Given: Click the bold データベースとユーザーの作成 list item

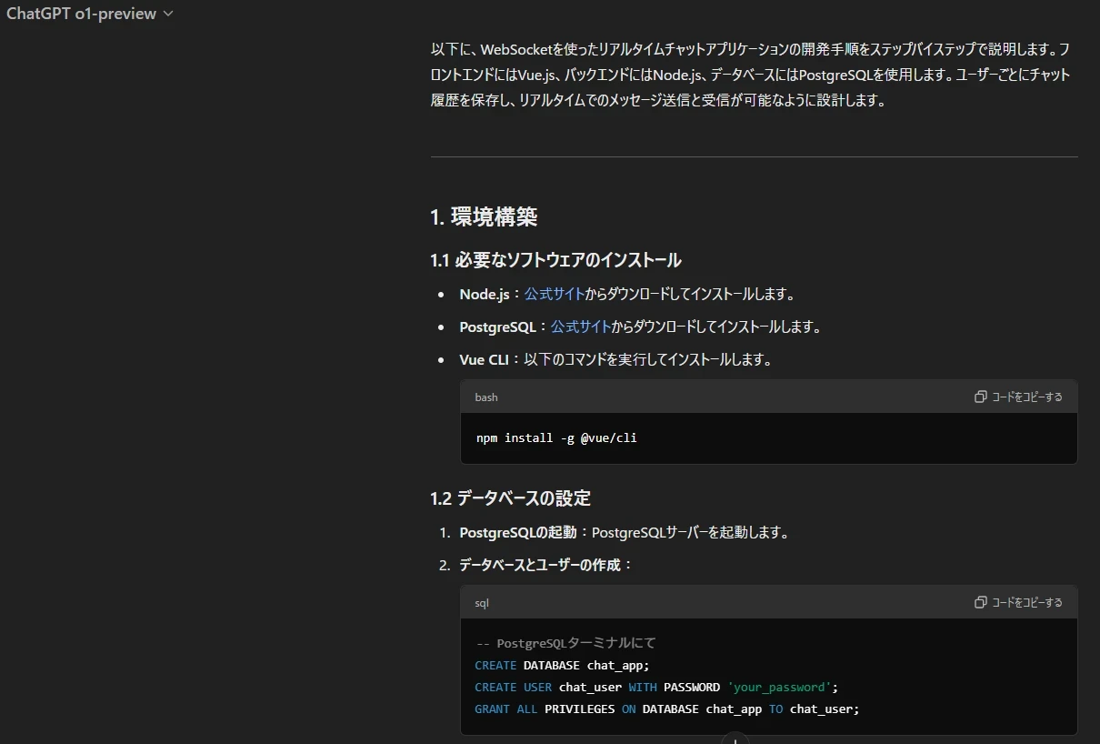Looking at the screenshot, I should [x=541, y=565].
